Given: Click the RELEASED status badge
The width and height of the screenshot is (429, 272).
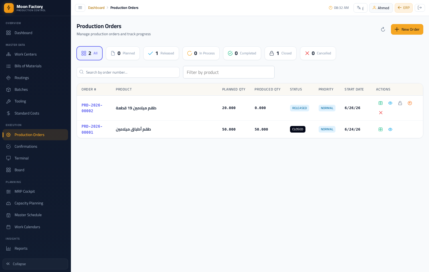Looking at the screenshot, I should [299, 108].
